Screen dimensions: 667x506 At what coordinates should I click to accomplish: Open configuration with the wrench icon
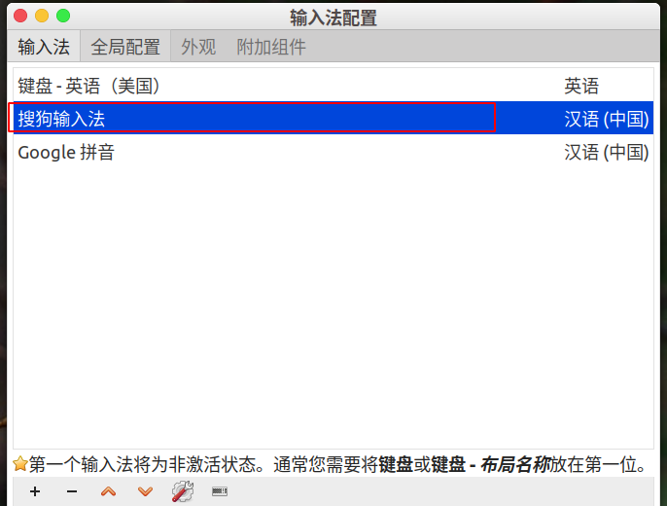coord(183,491)
